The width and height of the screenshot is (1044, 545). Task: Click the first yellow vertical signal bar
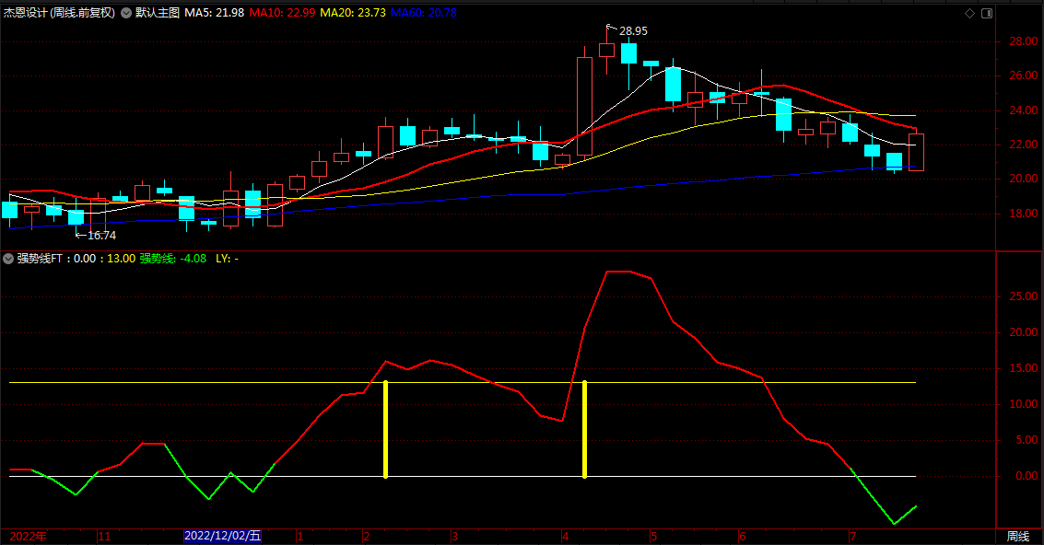click(385, 429)
